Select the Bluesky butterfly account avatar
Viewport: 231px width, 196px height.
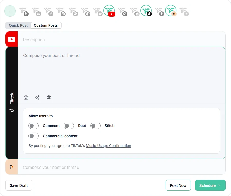point(98,12)
